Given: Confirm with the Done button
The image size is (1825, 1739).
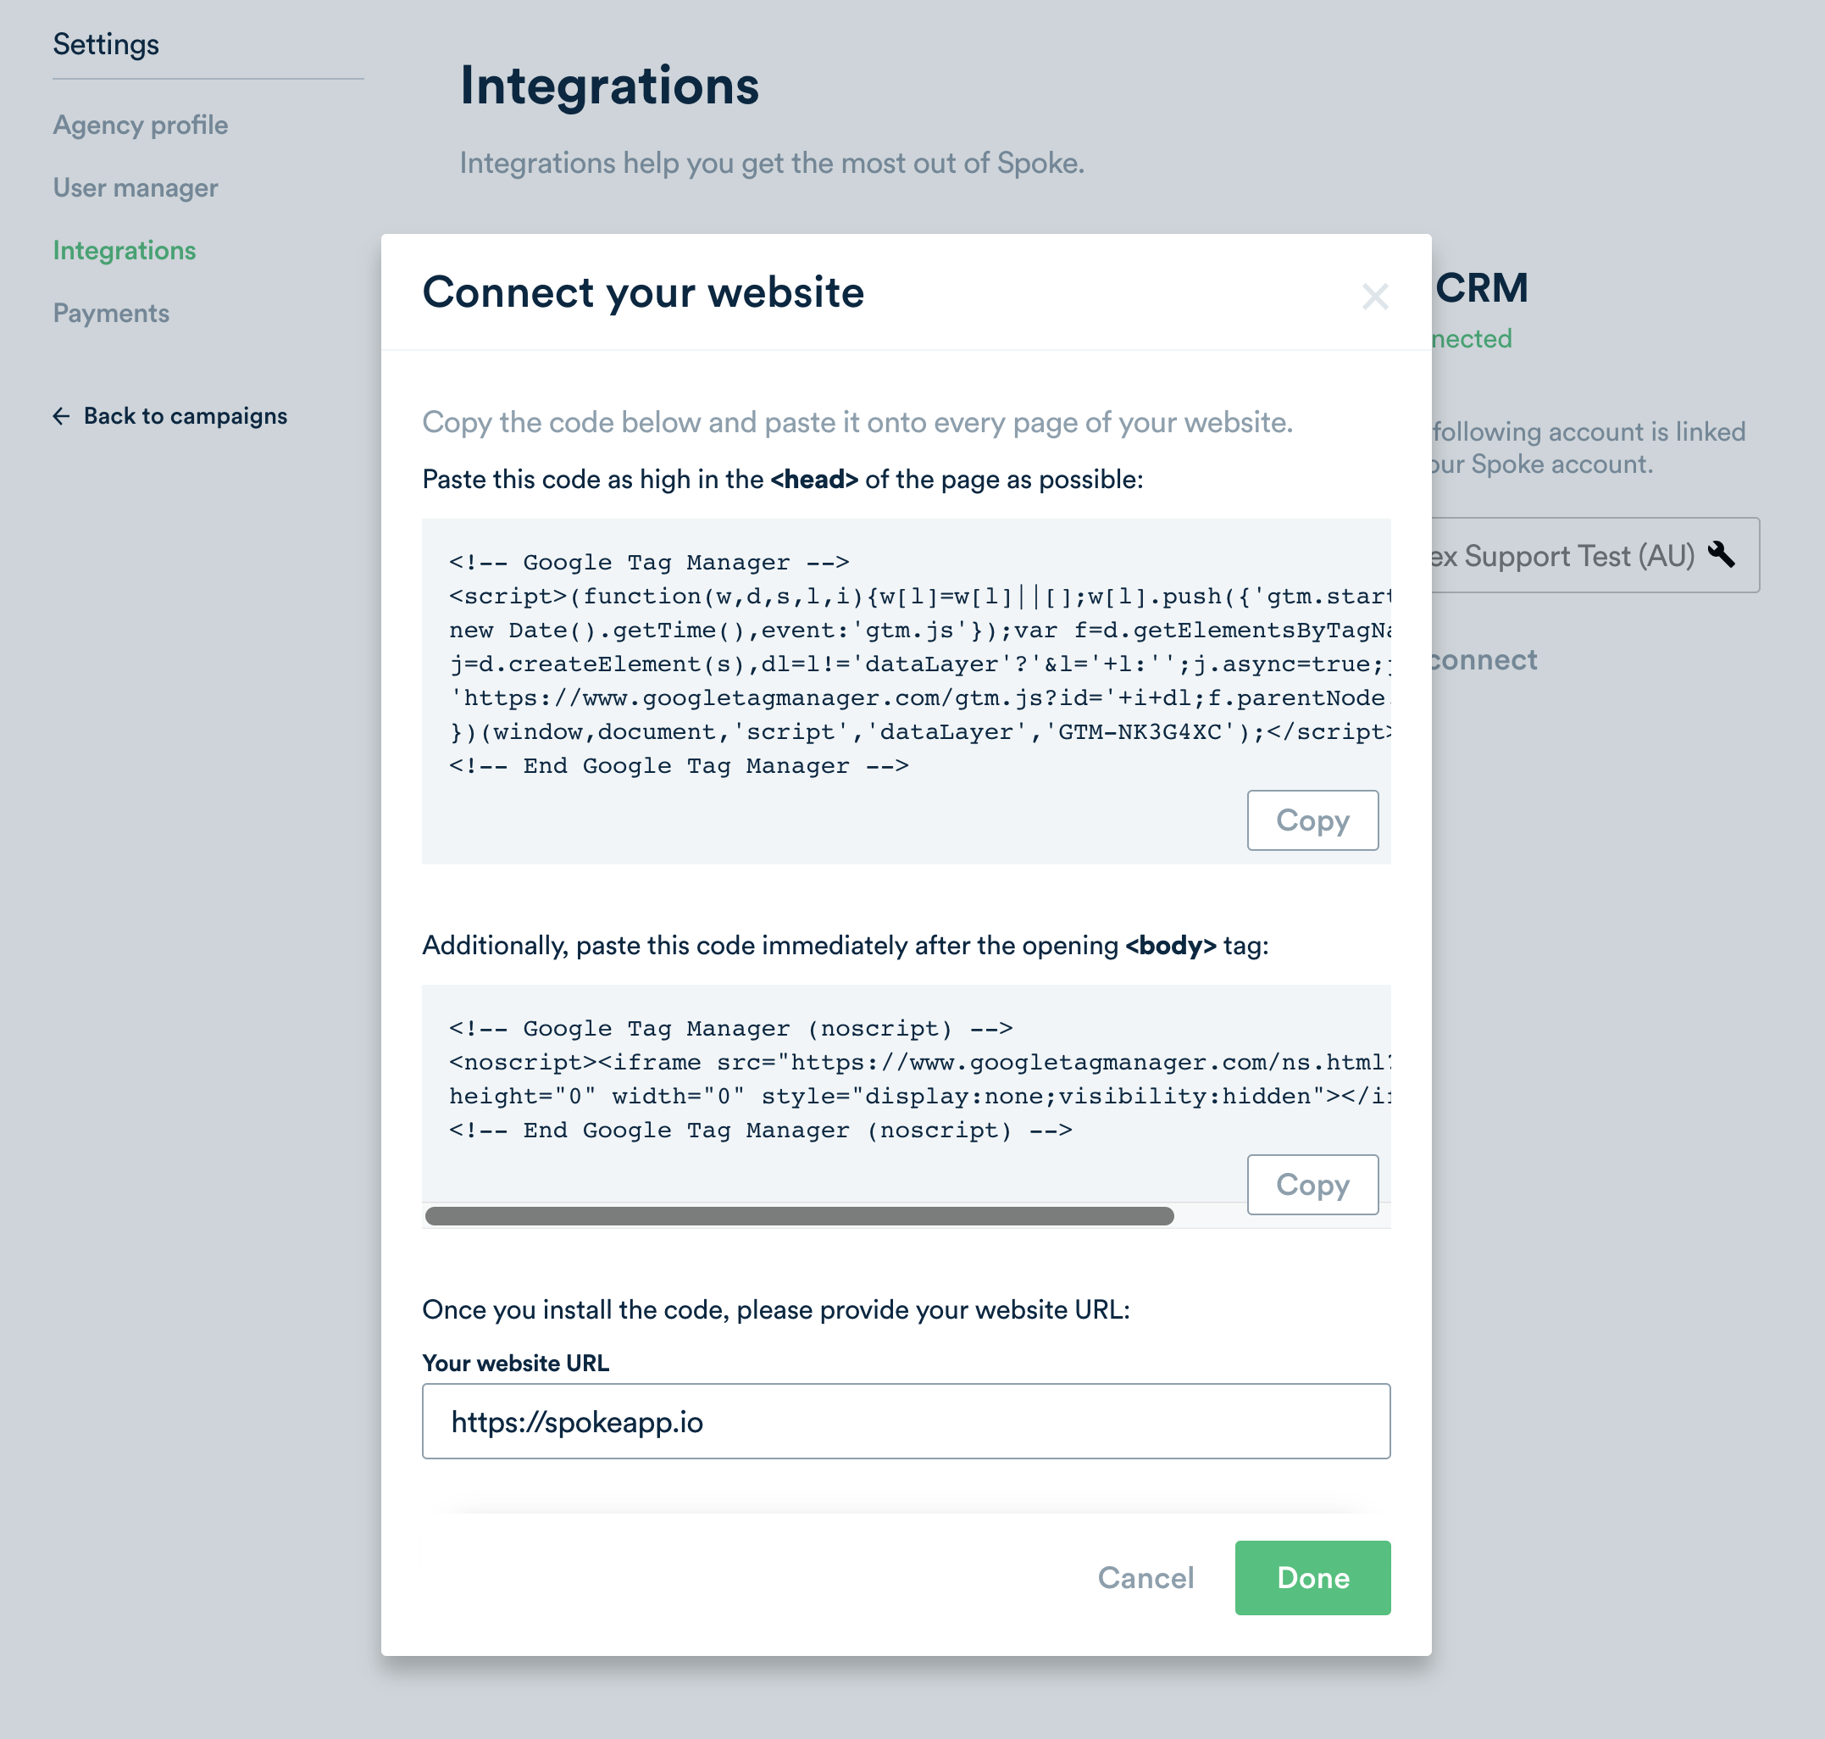Looking at the screenshot, I should point(1312,1577).
